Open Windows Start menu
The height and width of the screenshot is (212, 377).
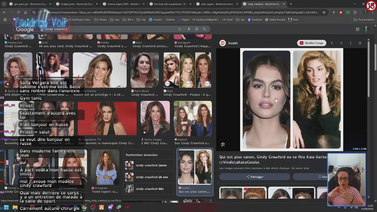pos(6,207)
